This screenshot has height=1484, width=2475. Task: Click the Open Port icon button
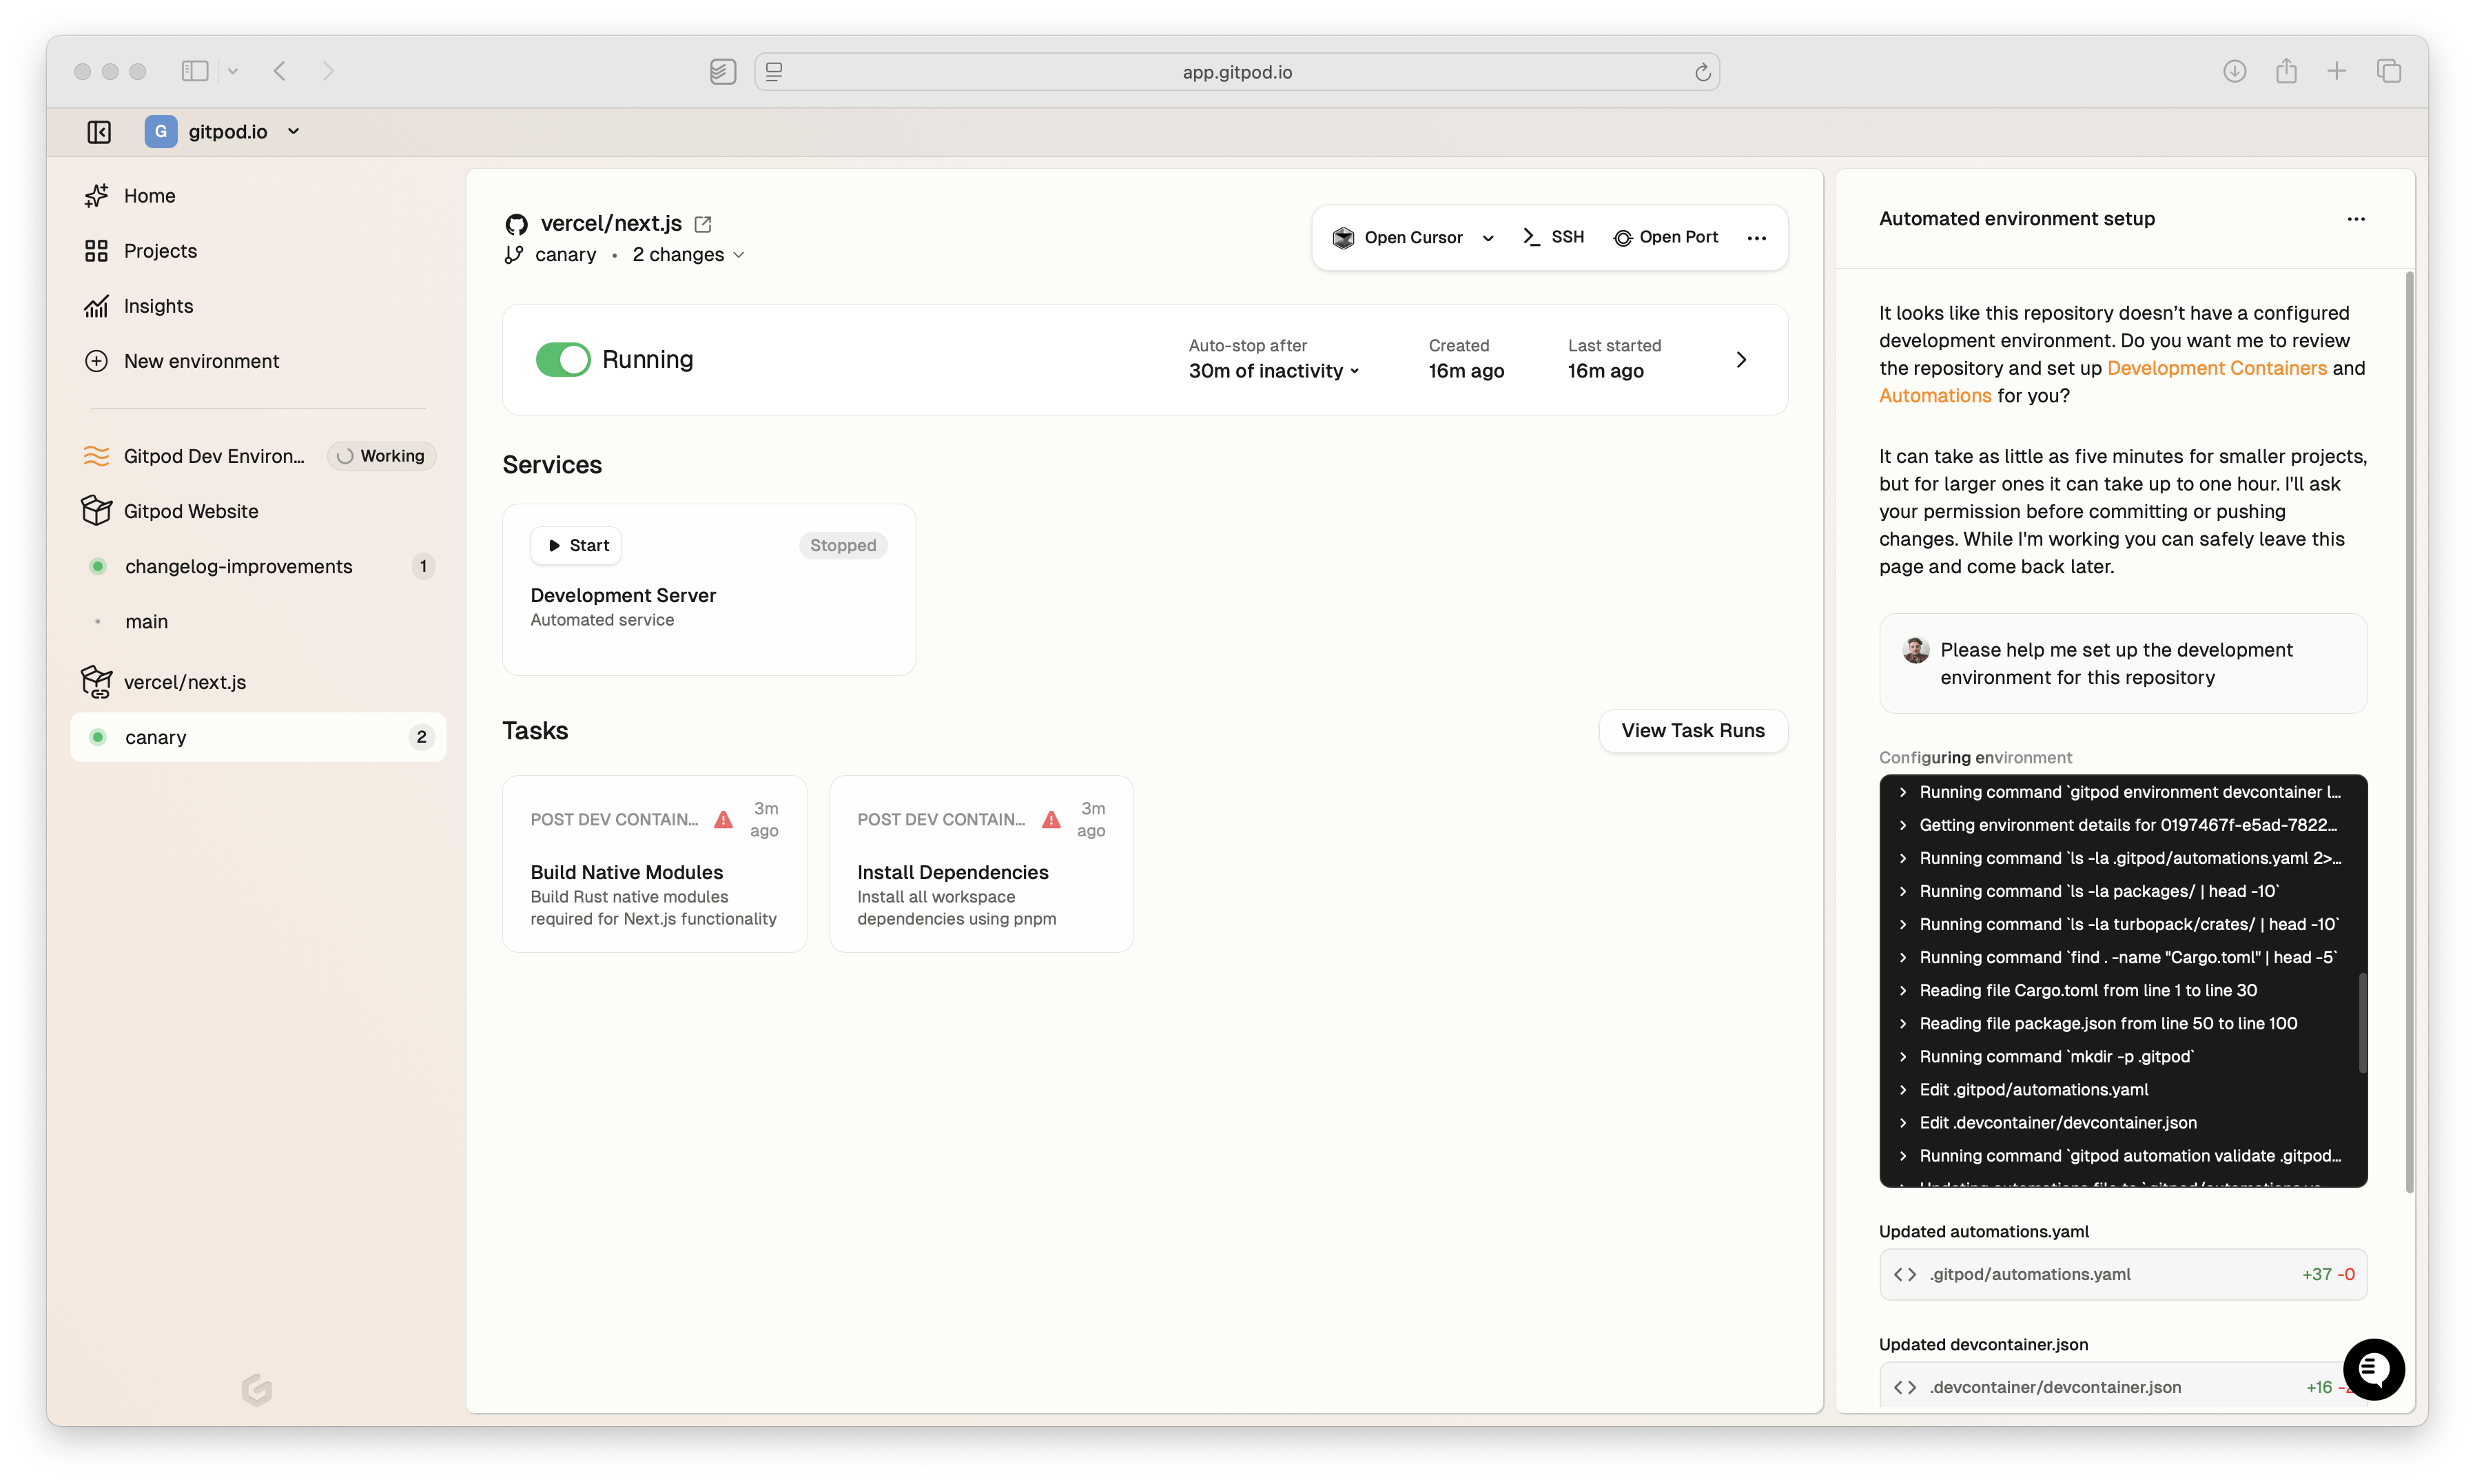point(1665,237)
